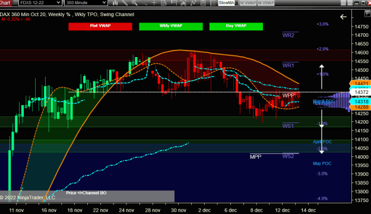Click the 14 dec date label

[x=308, y=210]
